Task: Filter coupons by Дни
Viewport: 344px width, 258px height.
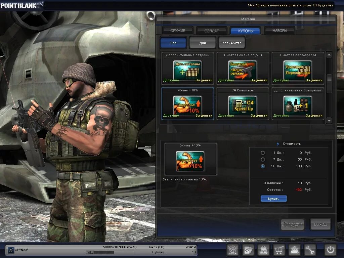Action: (x=203, y=43)
